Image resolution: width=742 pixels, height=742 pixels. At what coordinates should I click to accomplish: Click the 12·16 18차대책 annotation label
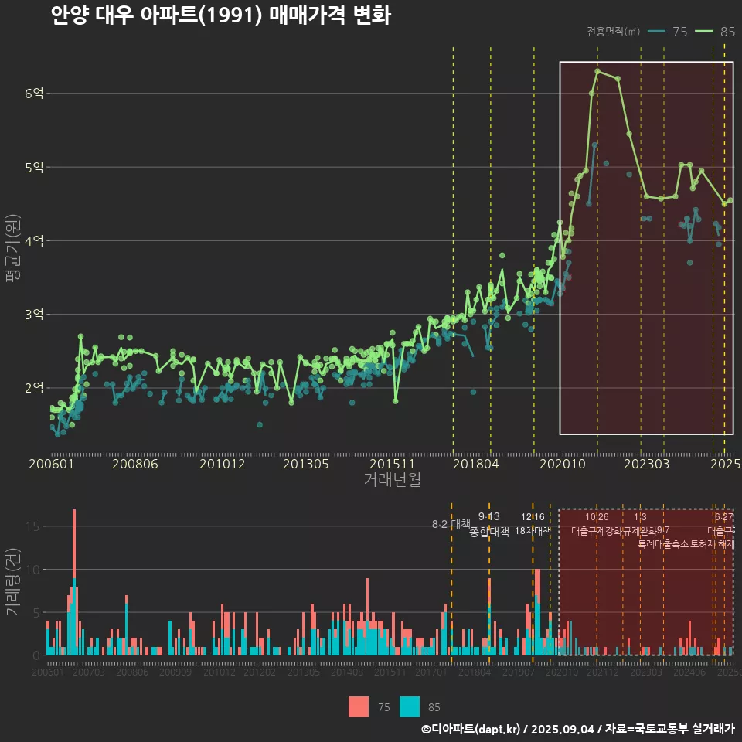533,524
